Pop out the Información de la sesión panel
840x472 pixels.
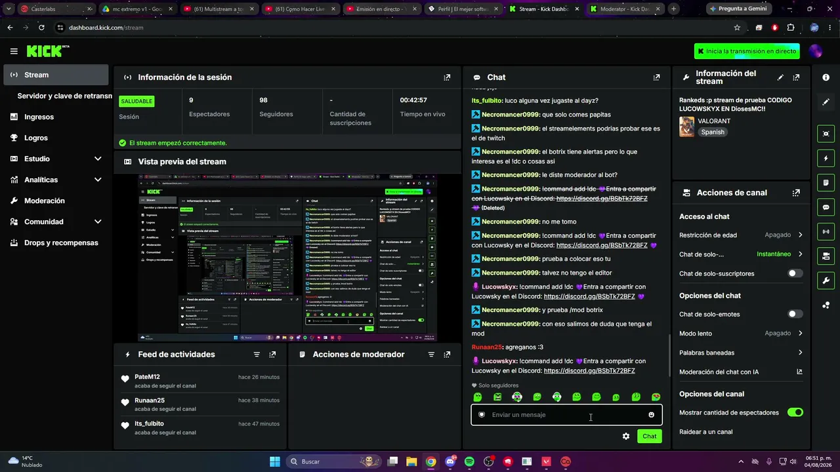pyautogui.click(x=447, y=77)
